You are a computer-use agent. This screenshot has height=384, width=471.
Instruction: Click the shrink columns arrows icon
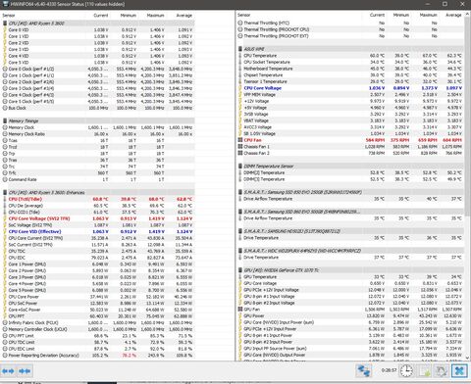tap(25, 371)
